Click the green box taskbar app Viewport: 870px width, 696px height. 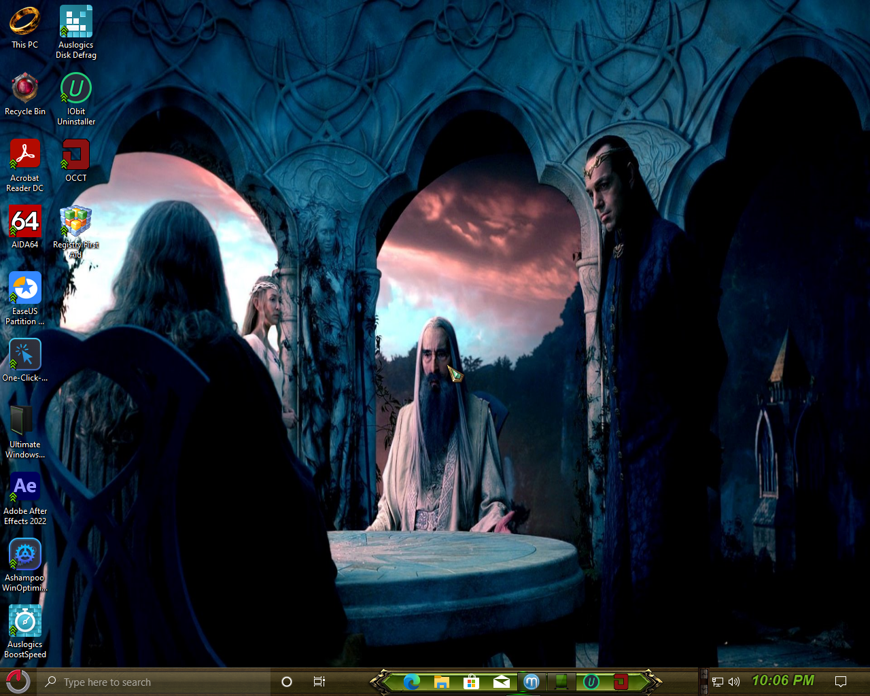click(x=561, y=682)
